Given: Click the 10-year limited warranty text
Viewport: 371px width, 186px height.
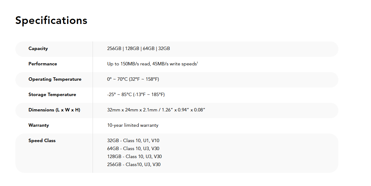Looking at the screenshot, I should [x=133, y=125].
